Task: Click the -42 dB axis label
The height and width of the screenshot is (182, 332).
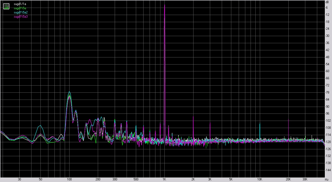Action: (x=328, y=50)
